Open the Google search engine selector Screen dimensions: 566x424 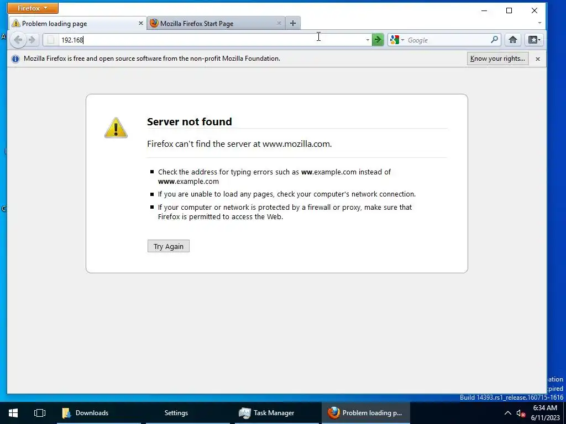[x=397, y=40]
